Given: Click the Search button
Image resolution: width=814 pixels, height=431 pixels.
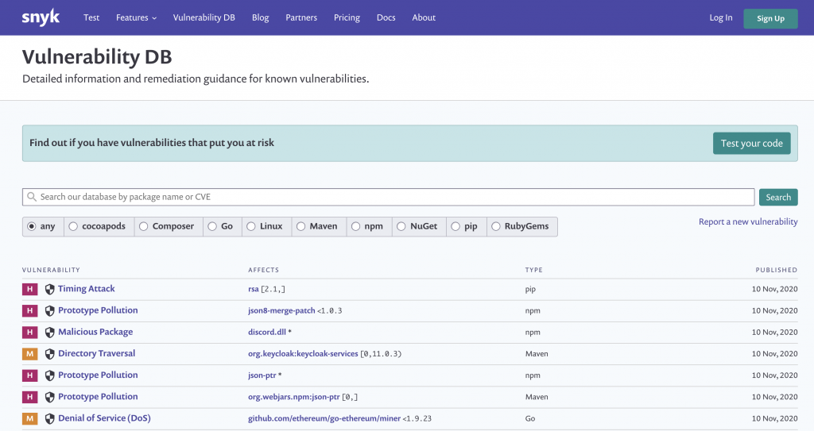Looking at the screenshot, I should click(x=778, y=197).
